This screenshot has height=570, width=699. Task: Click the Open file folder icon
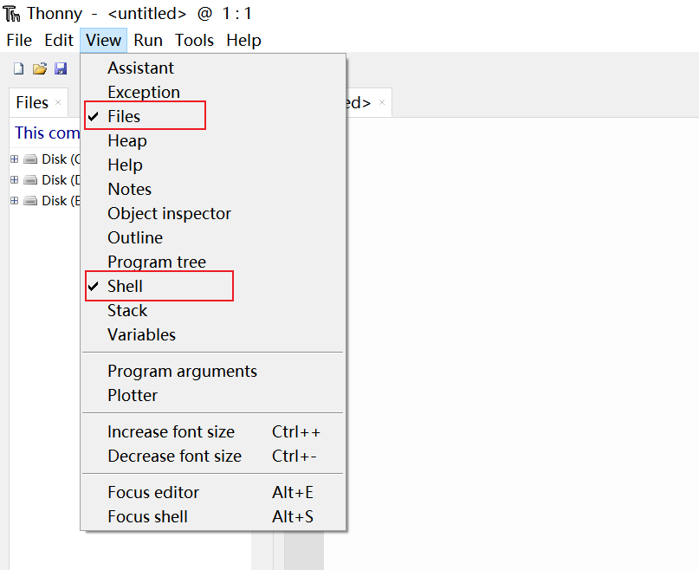(x=39, y=68)
